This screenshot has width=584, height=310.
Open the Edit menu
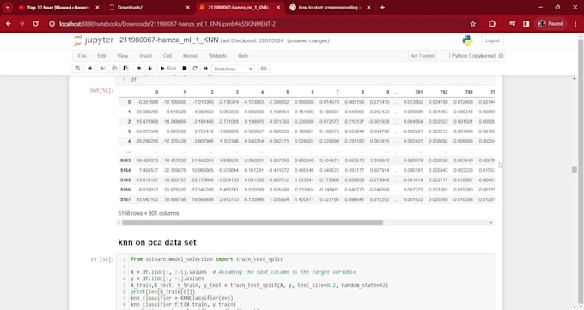click(x=101, y=56)
